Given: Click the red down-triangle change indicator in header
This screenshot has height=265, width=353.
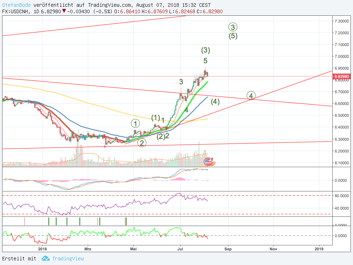Looking at the screenshot, I should 64,11.
